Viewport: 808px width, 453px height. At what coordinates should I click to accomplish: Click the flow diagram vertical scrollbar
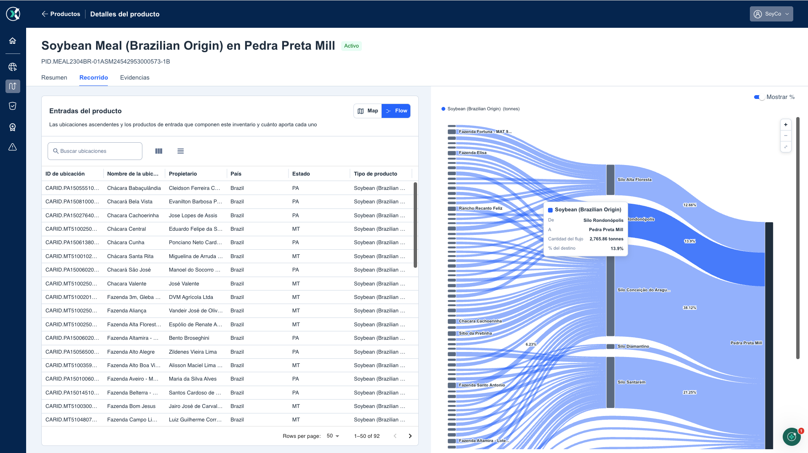click(x=797, y=238)
